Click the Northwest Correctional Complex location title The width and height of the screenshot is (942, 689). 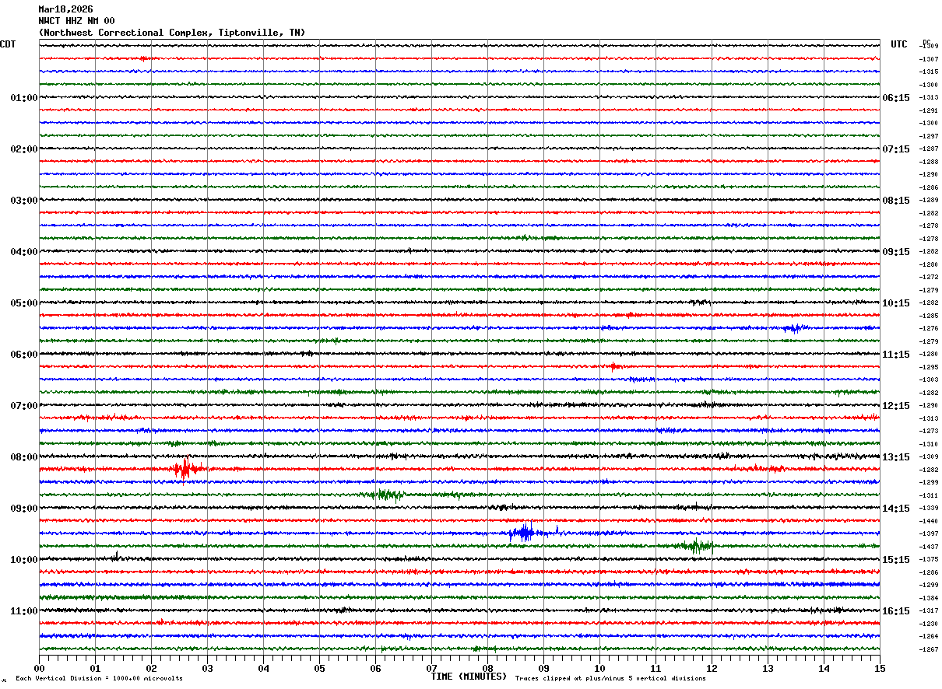click(x=172, y=33)
